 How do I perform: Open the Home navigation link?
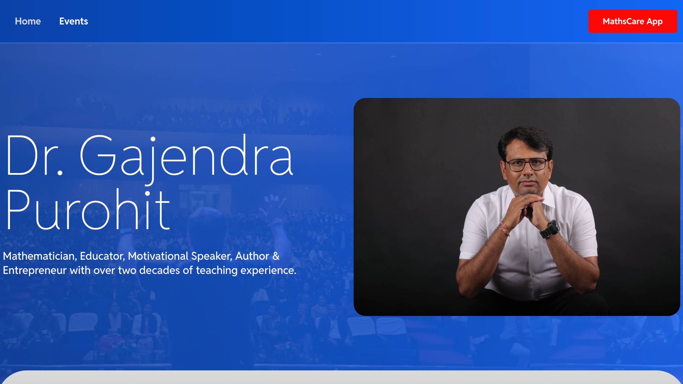28,21
